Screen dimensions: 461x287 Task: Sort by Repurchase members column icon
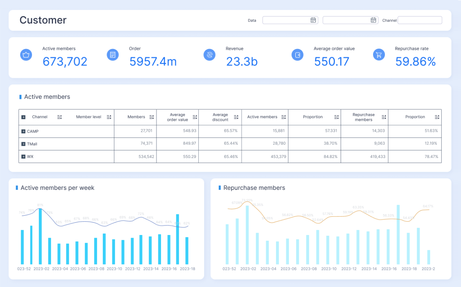(x=383, y=117)
